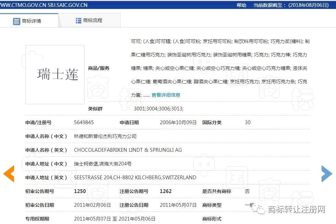
Task: Select international class value 30
Action: (x=248, y=122)
